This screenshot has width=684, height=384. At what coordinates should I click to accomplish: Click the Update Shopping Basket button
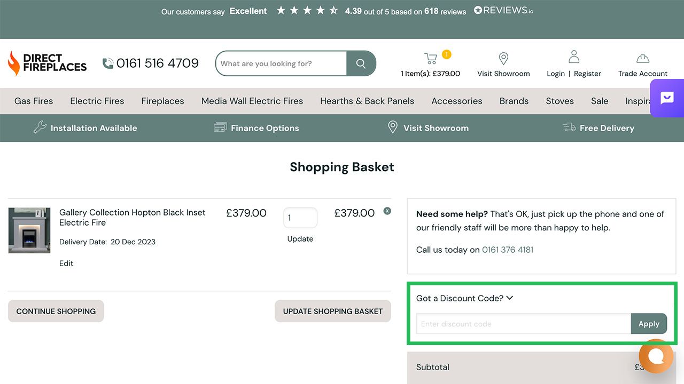[x=333, y=311]
